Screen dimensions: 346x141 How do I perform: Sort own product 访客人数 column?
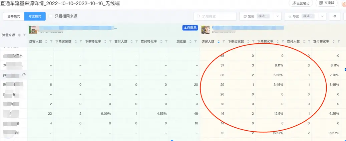[46, 41]
